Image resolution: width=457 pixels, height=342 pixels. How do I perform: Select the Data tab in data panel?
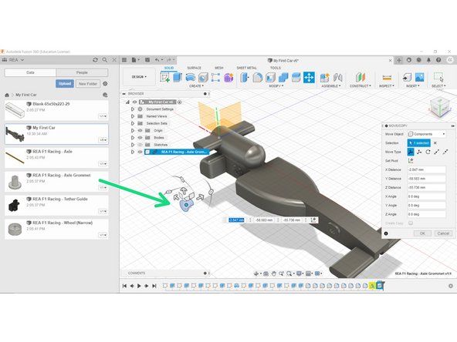pos(30,72)
